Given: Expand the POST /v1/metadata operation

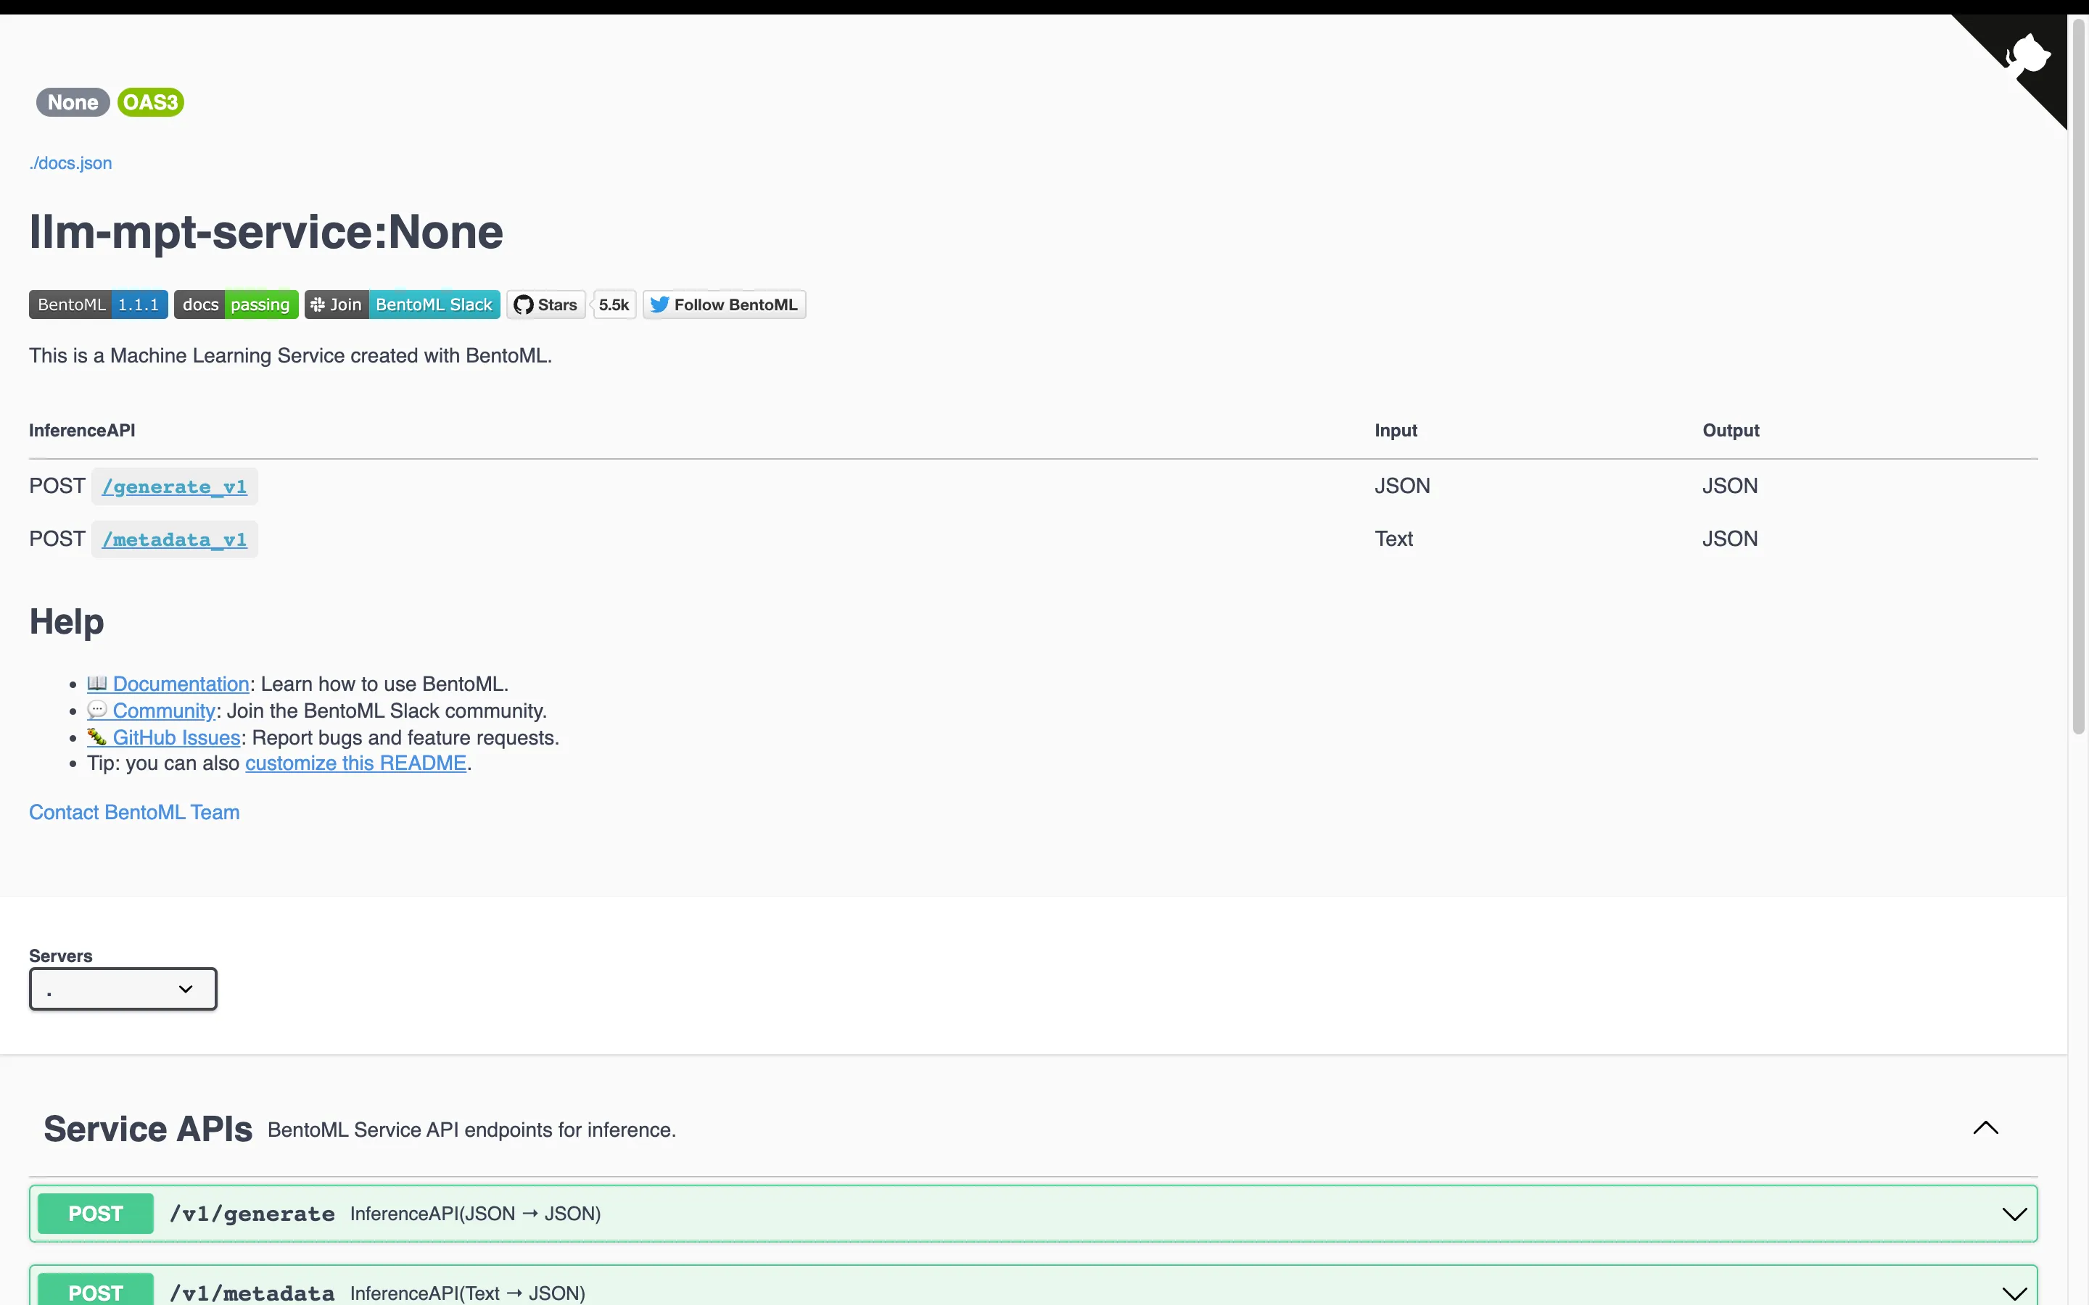Looking at the screenshot, I should click(2015, 1293).
